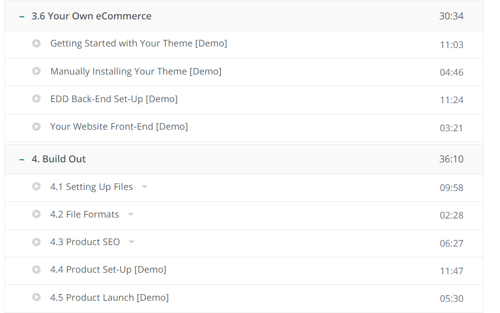Open the EDD Back-End Set-Up [Demo] lesson
Screen dimensions: 500x313
(x=114, y=99)
